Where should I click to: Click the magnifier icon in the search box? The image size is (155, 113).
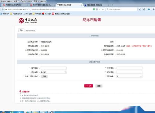click(x=108, y=9)
